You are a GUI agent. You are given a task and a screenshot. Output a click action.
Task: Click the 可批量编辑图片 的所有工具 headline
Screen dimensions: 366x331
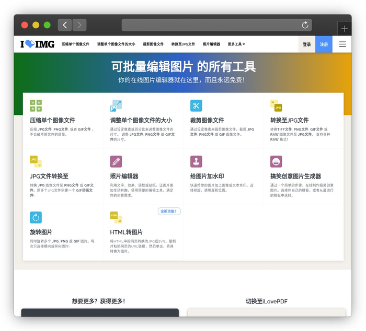coord(184,67)
